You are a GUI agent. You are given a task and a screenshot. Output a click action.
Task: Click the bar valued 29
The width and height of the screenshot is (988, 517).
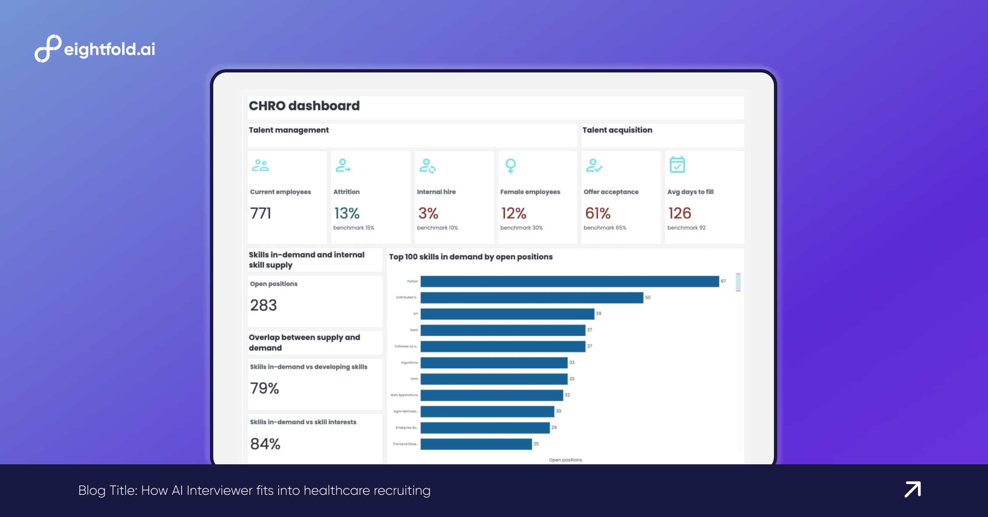coord(485,428)
